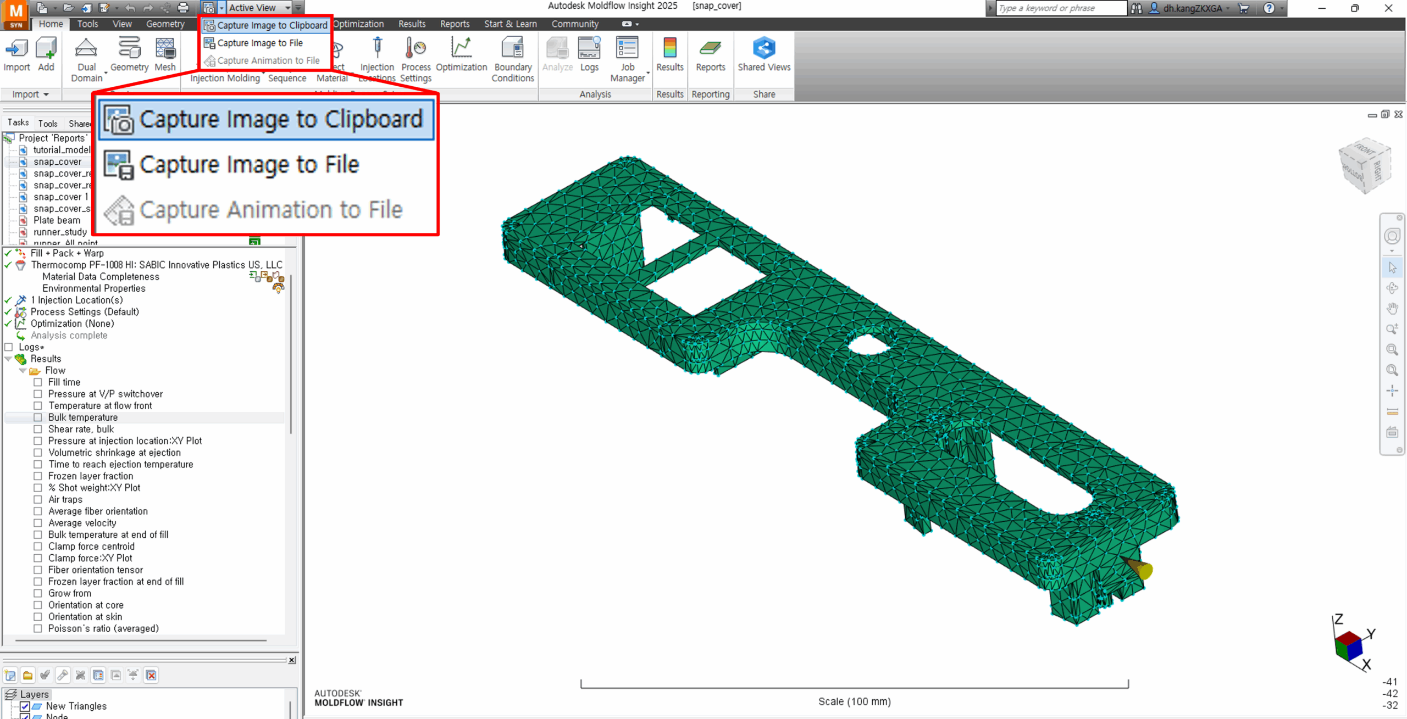Screen dimensions: 1407x719
Task: Enable Volumetric shrinkage at ejection result
Action: (x=38, y=453)
